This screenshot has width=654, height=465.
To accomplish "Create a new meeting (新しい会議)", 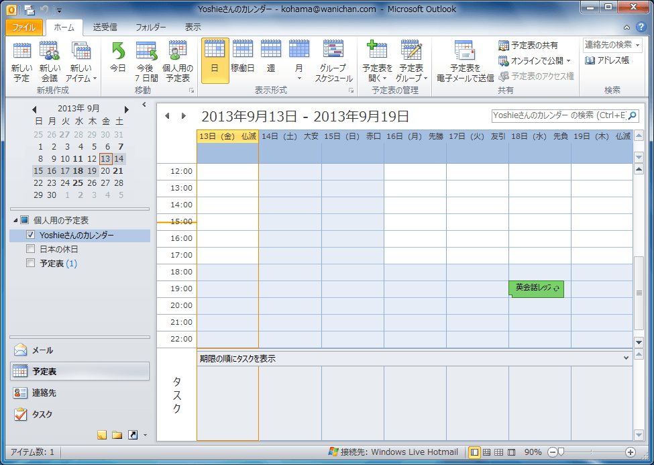I will tap(50, 62).
